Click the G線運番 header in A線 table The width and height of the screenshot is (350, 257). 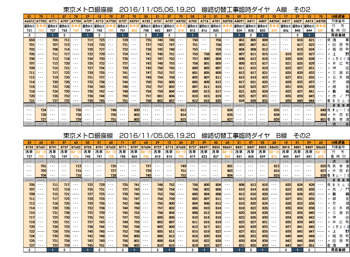pyautogui.click(x=338, y=16)
